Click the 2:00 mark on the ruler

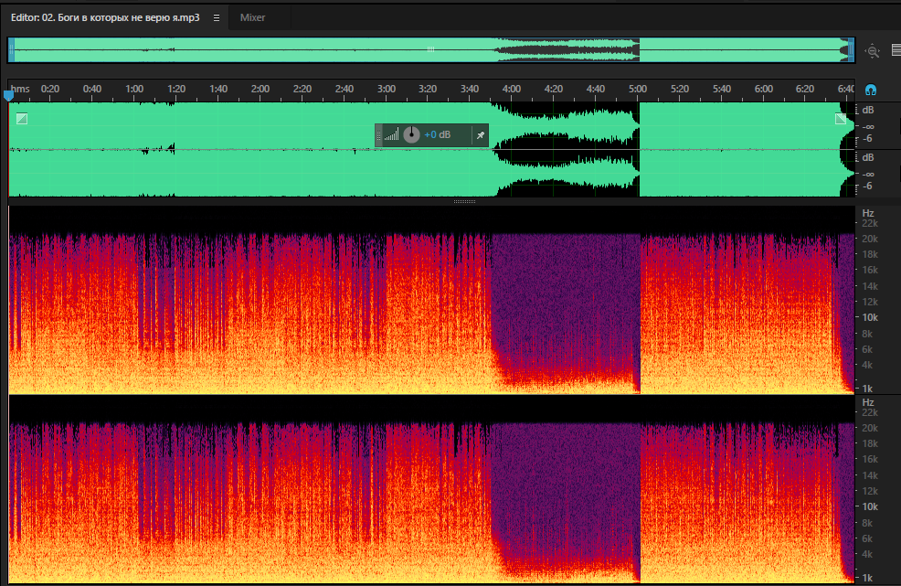[260, 89]
